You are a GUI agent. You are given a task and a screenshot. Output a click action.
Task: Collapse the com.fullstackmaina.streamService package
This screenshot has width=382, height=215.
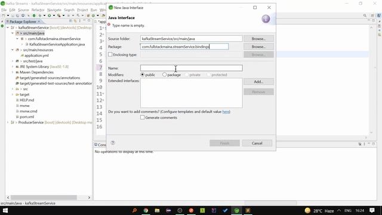point(17,39)
